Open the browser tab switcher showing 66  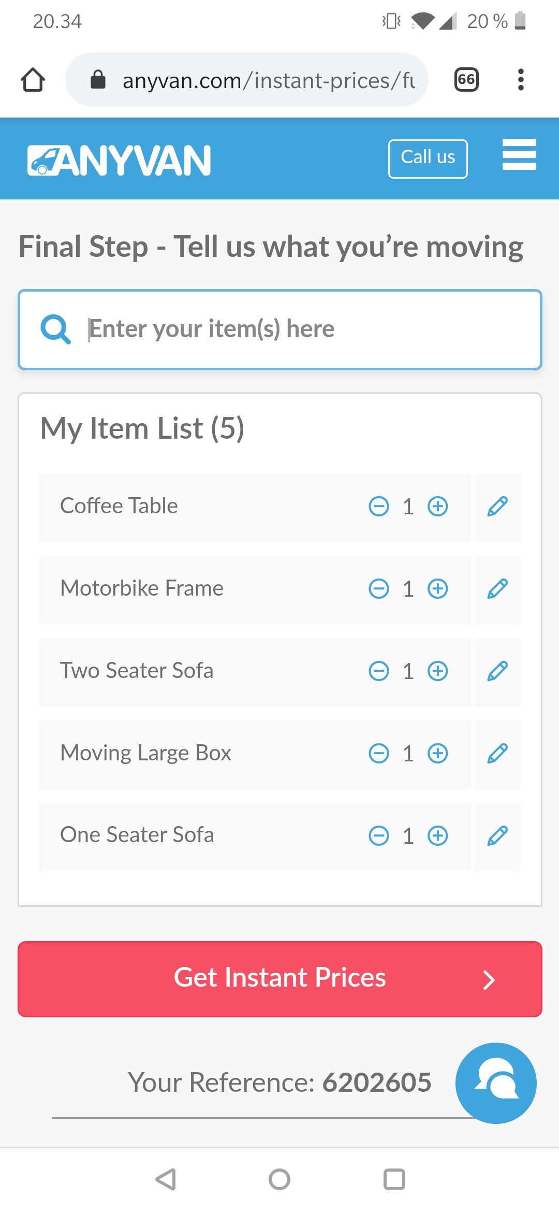pos(466,80)
